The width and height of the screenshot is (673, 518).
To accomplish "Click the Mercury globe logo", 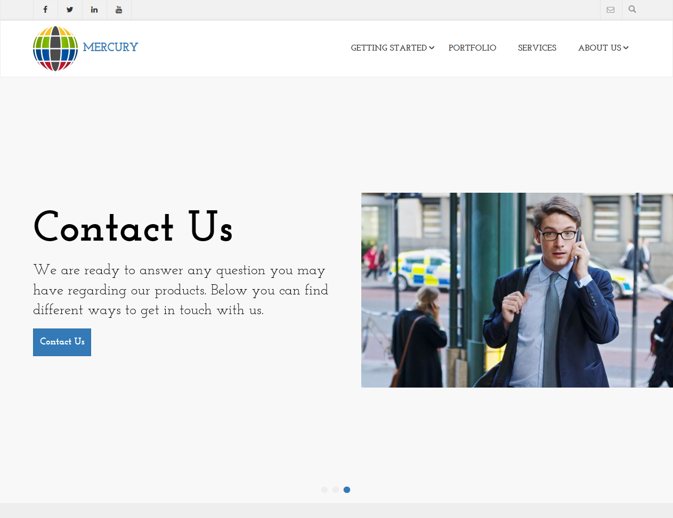I will point(55,48).
